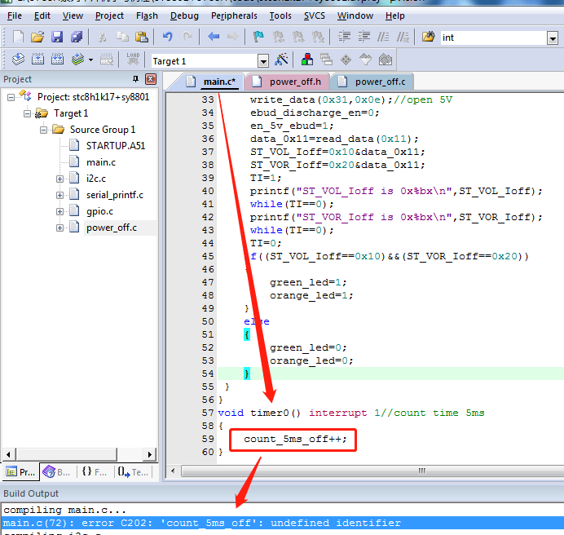Open the SVCS menu
This screenshot has width=564, height=535.
315,15
